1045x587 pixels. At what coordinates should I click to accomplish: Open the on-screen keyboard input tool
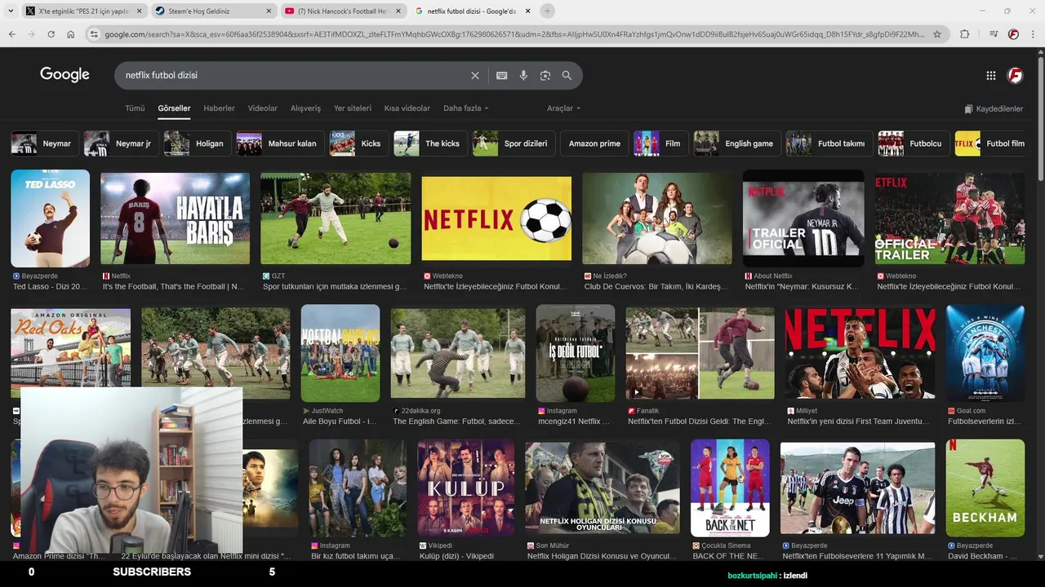pyautogui.click(x=502, y=75)
